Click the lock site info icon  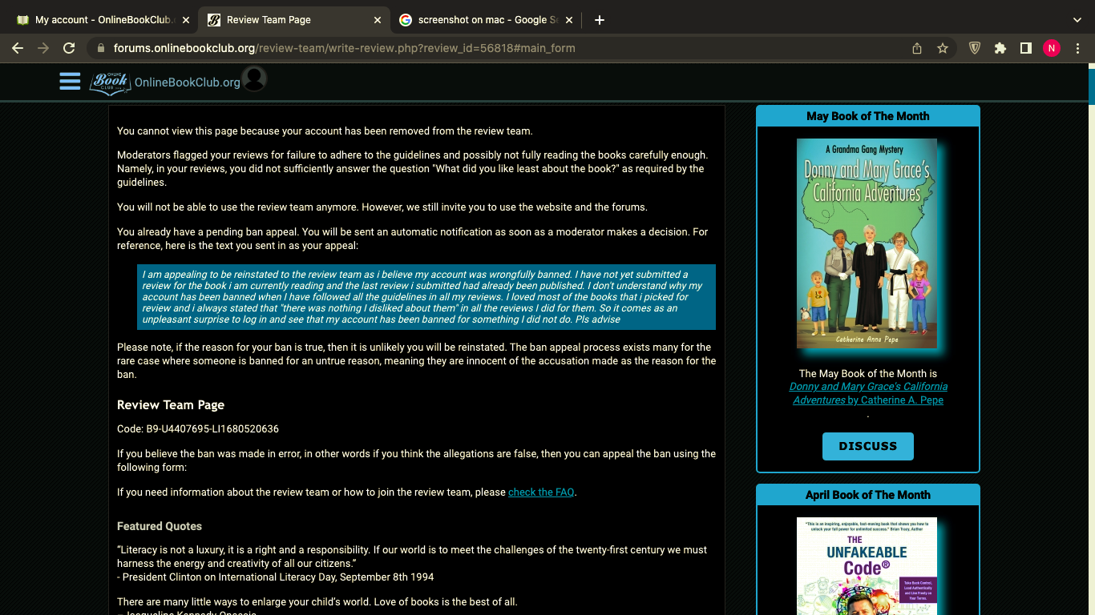pos(101,48)
